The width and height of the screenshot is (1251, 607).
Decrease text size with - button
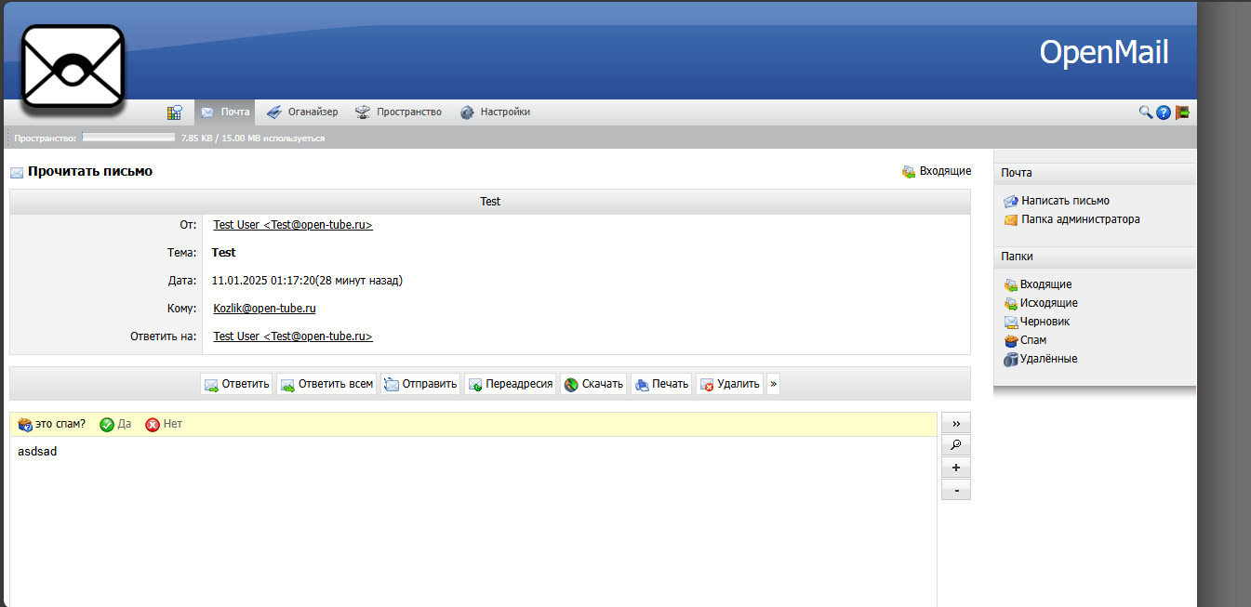pyautogui.click(x=955, y=490)
